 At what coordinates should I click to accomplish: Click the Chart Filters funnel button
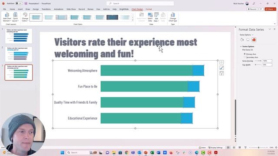(222, 73)
